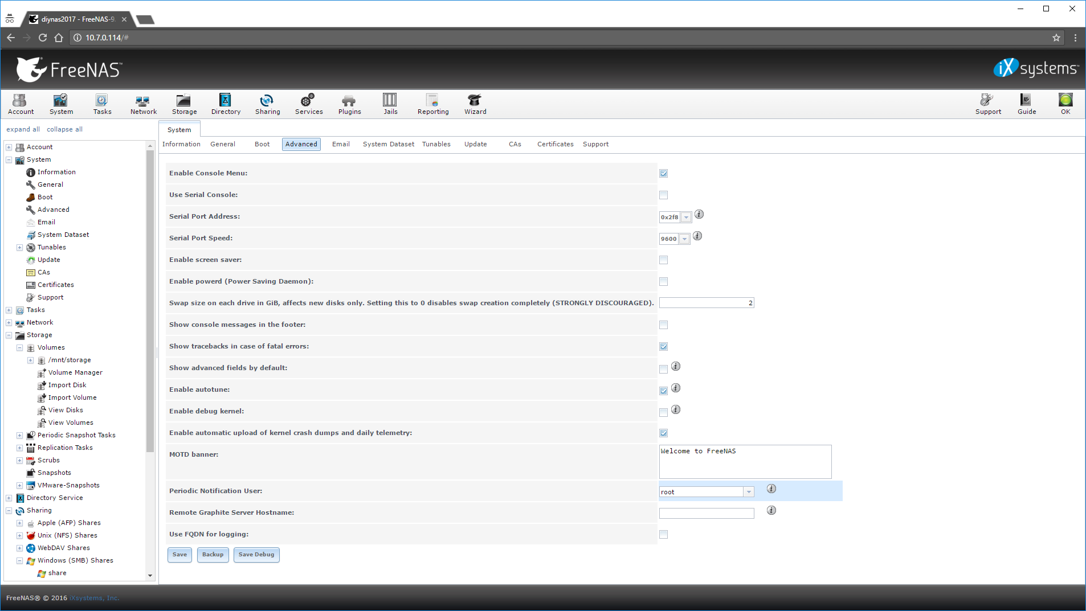Click the Save button
Viewport: 1086px width, 611px height.
(179, 555)
